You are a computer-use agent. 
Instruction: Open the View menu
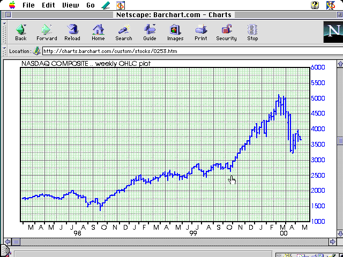point(70,5)
